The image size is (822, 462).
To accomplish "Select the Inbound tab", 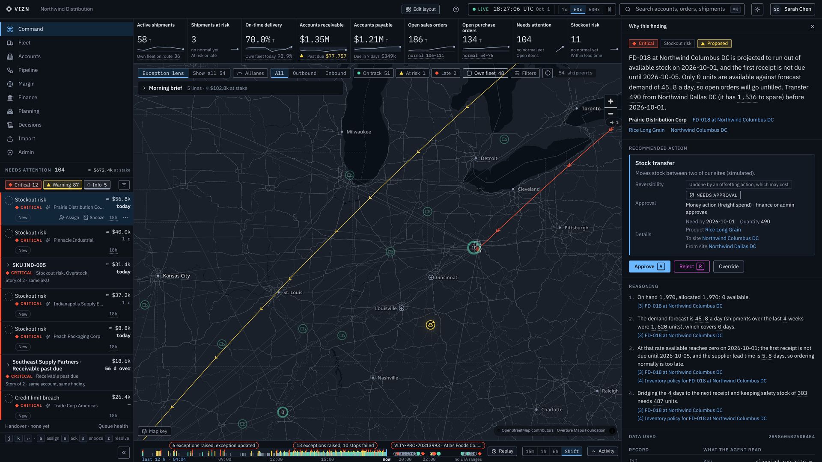I will (336, 73).
